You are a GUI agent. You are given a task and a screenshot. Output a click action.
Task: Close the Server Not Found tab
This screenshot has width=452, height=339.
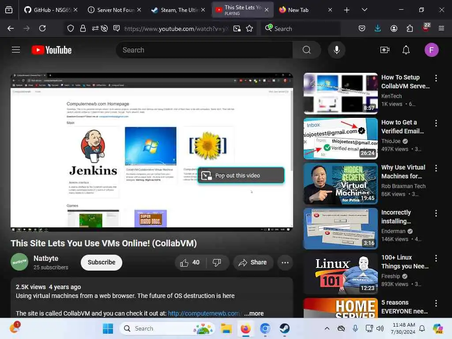click(x=139, y=10)
